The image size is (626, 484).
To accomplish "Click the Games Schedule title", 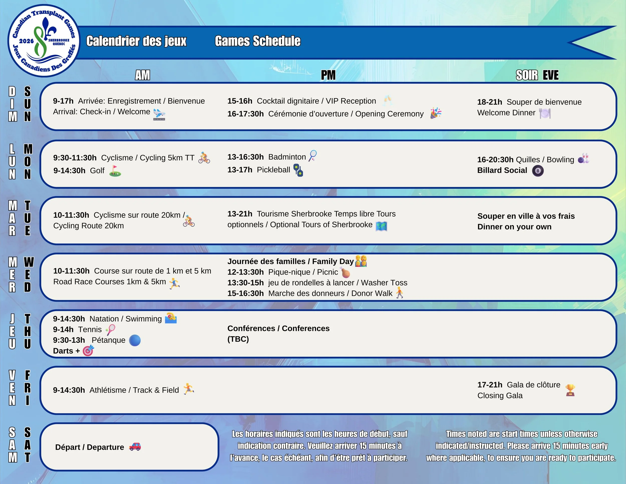I will 257,41.
